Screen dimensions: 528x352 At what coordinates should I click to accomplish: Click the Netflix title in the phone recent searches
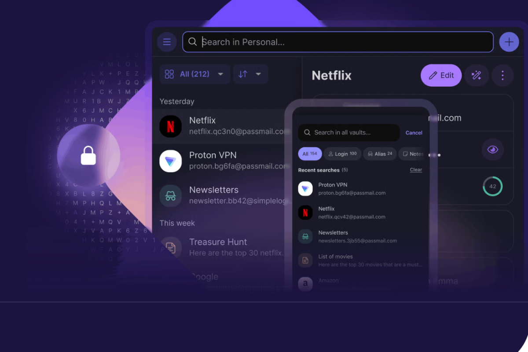[x=326, y=209]
